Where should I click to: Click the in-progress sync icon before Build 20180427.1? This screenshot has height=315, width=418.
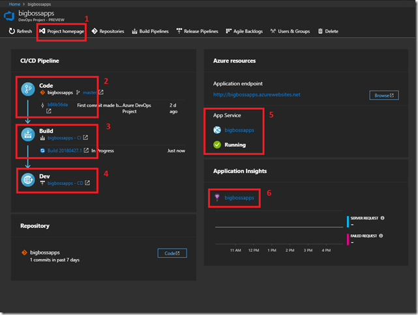(x=42, y=150)
